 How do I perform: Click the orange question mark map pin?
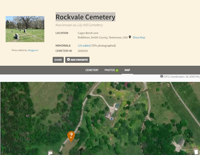(x=71, y=136)
